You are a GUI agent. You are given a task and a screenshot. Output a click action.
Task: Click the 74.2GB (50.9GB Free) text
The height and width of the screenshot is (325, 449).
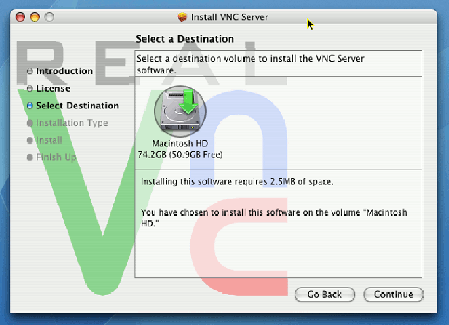pyautogui.click(x=180, y=155)
